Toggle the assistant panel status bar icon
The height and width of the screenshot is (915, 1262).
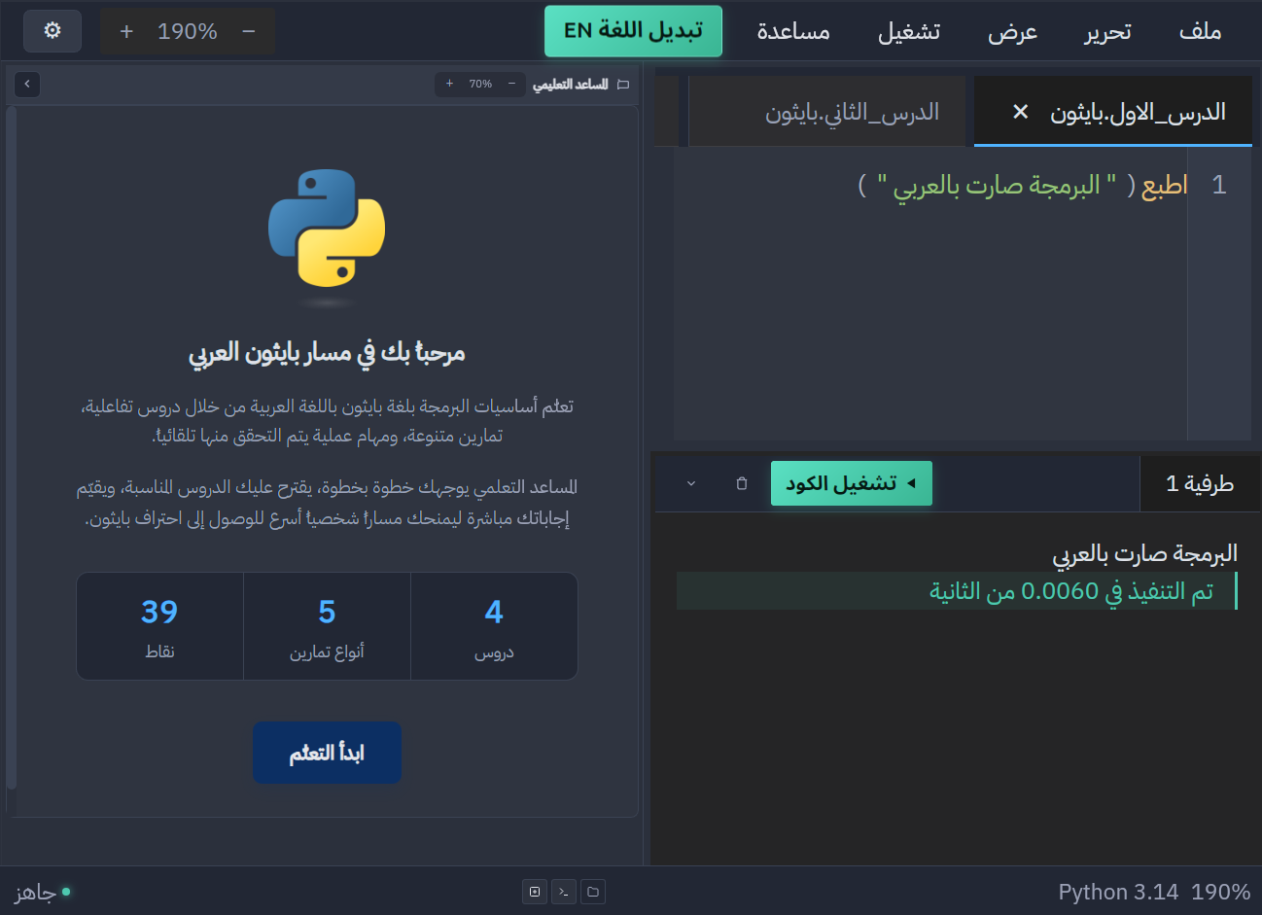tap(535, 892)
